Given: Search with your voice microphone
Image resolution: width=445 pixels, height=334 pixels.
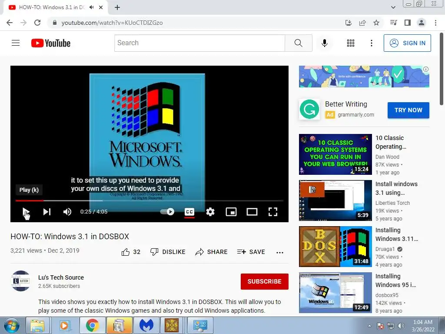Looking at the screenshot, I should click(324, 43).
